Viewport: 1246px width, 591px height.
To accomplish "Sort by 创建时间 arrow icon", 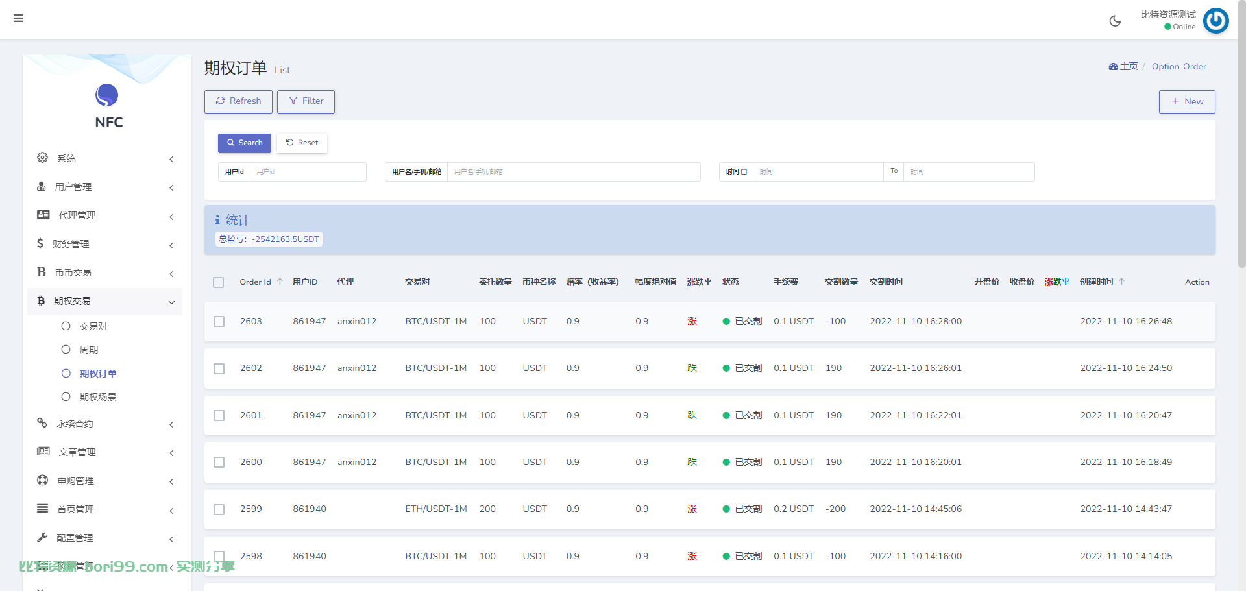I will 1121,282.
